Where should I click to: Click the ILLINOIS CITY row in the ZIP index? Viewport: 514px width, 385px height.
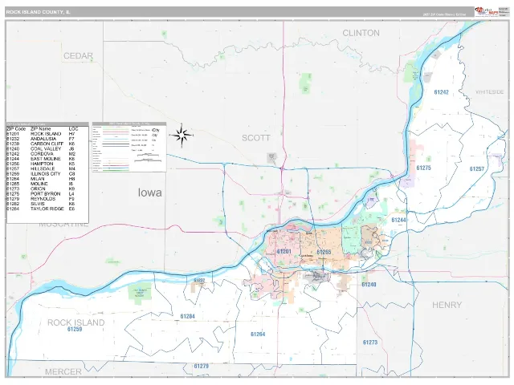coord(41,174)
